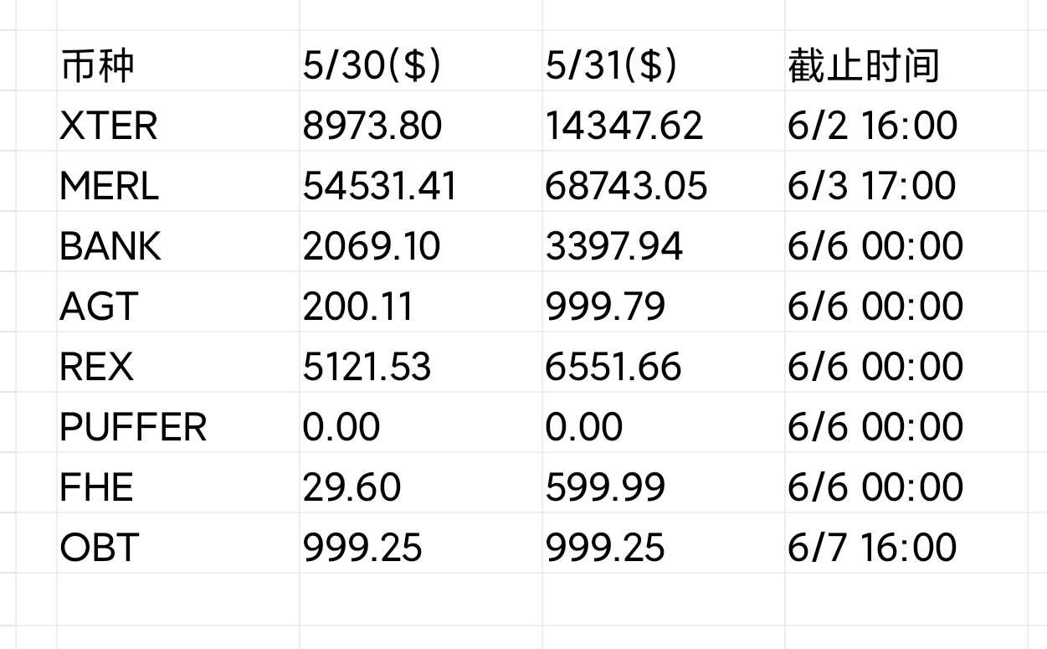Image resolution: width=1047 pixels, height=649 pixels.
Task: Select the 5/30($) column header cell
Action: 421,61
